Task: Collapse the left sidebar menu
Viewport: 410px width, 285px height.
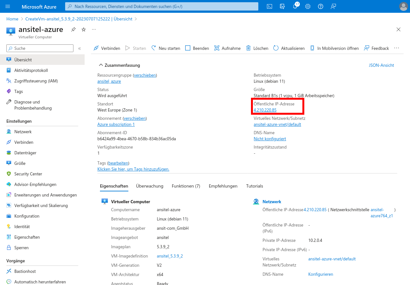Action: click(80, 49)
